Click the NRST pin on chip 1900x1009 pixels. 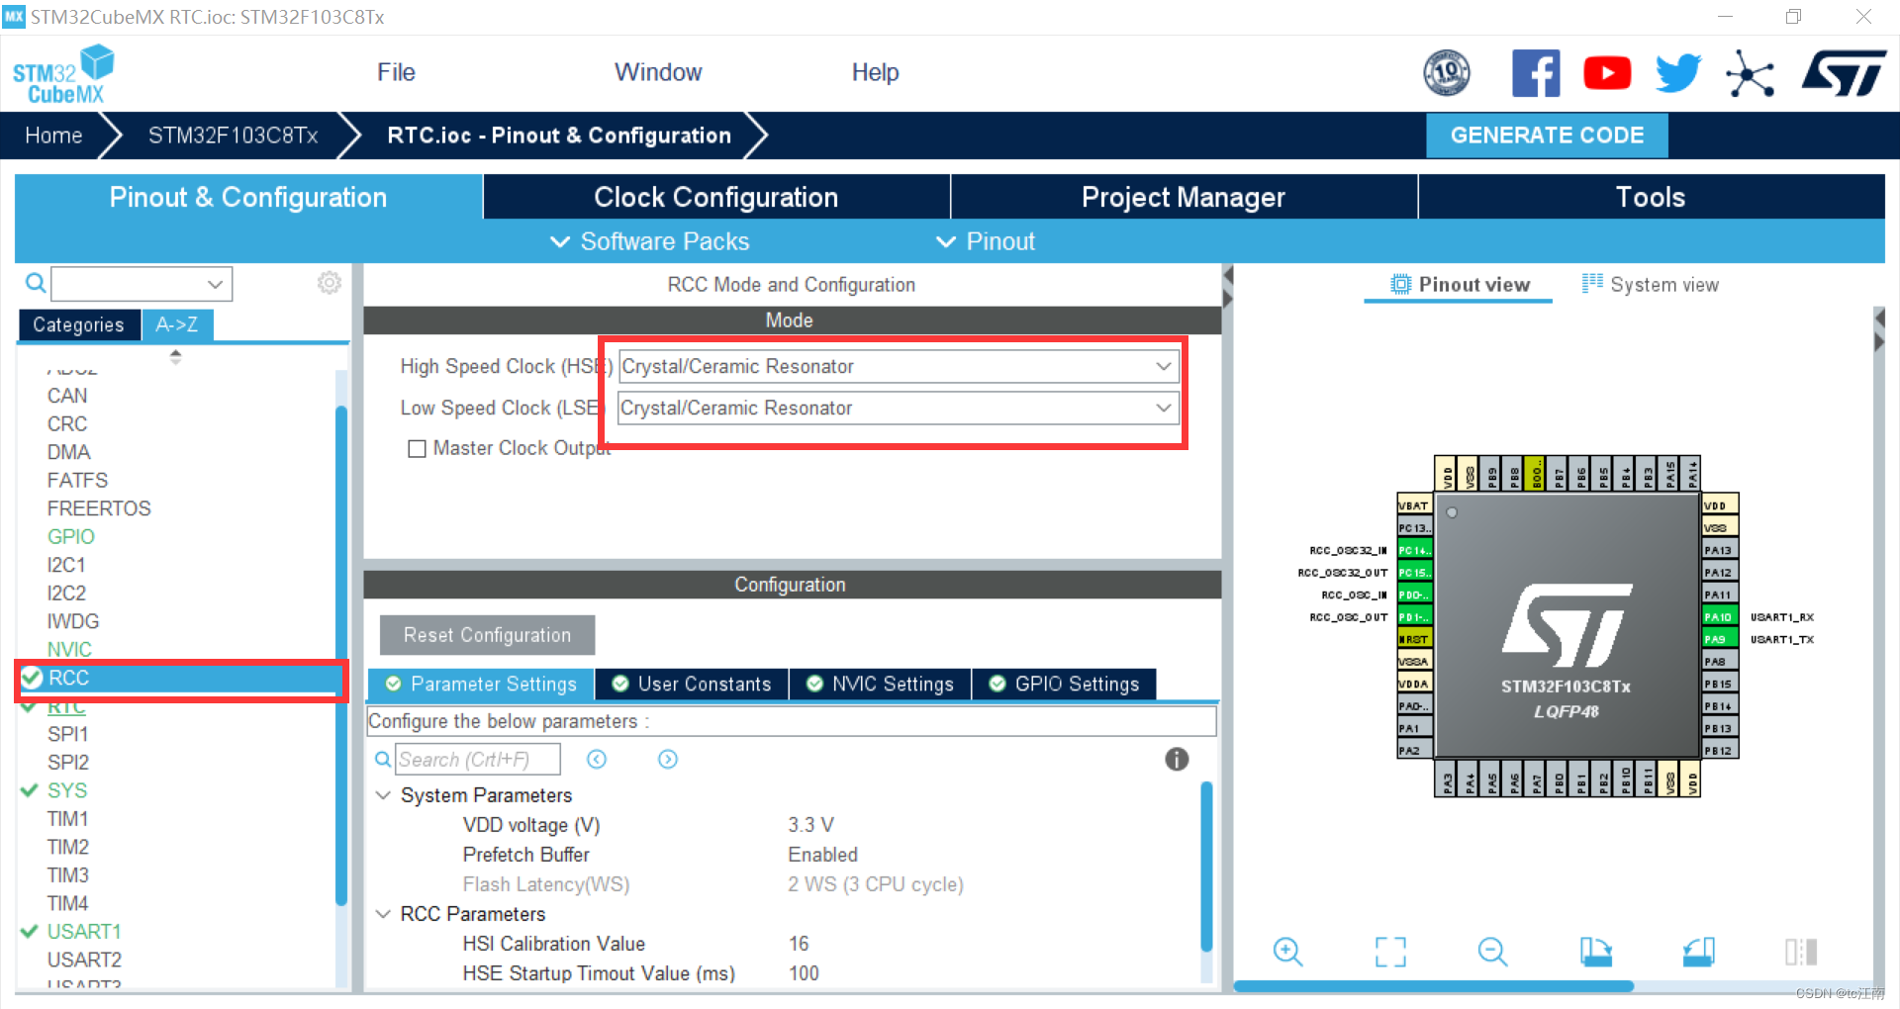click(x=1414, y=639)
